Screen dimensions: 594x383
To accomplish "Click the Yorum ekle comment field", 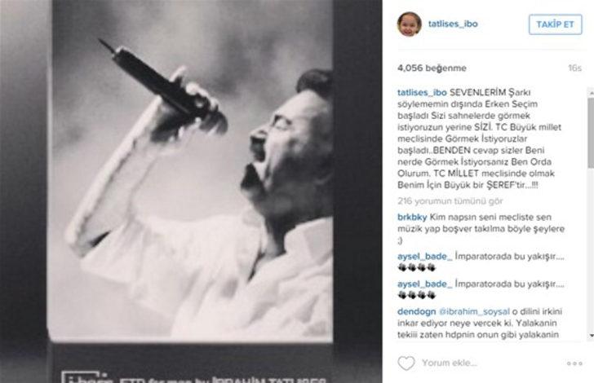I will click(450, 363).
